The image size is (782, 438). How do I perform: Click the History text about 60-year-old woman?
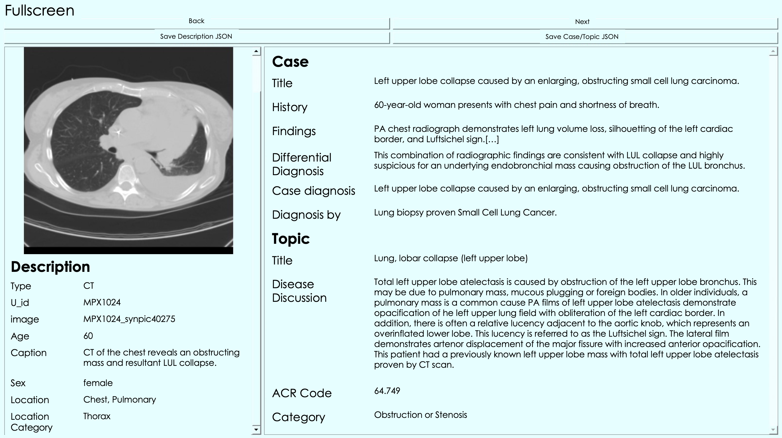tap(516, 105)
